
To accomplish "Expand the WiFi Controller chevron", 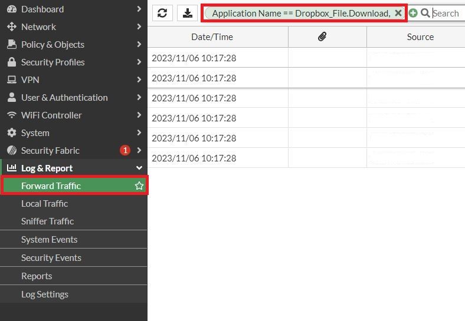I will 139,115.
